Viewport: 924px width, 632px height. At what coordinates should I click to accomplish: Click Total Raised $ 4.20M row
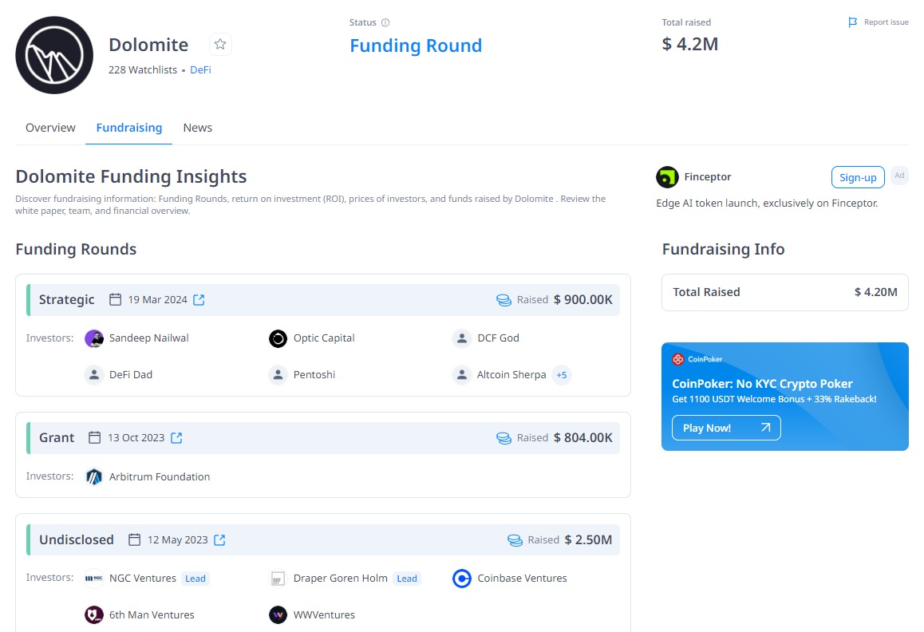click(785, 292)
